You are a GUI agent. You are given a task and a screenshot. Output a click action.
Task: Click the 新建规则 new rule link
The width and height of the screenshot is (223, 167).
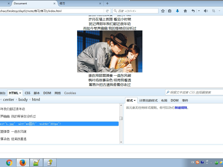(x=181, y=108)
